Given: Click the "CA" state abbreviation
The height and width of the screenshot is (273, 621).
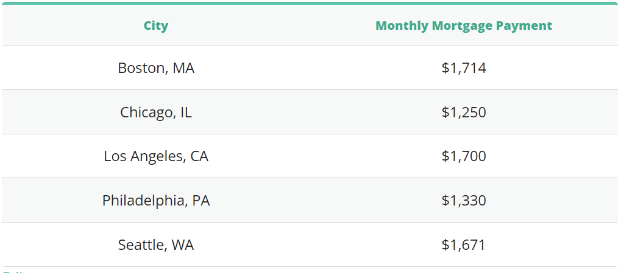Looking at the screenshot, I should (199, 156).
